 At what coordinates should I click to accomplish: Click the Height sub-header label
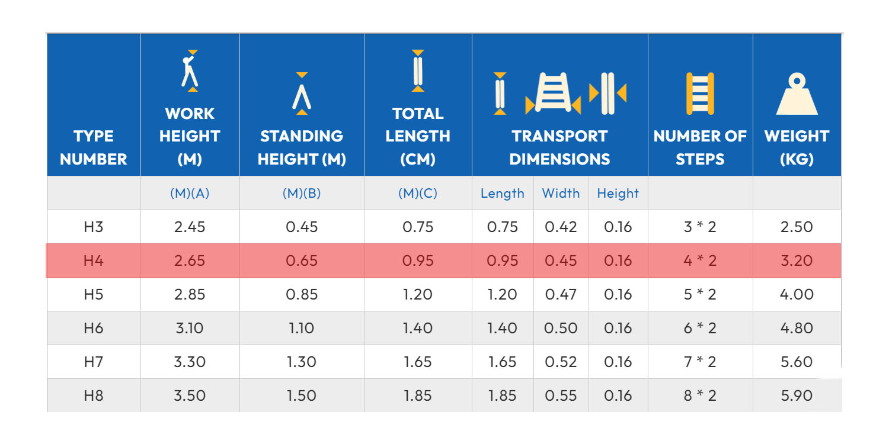tap(618, 194)
